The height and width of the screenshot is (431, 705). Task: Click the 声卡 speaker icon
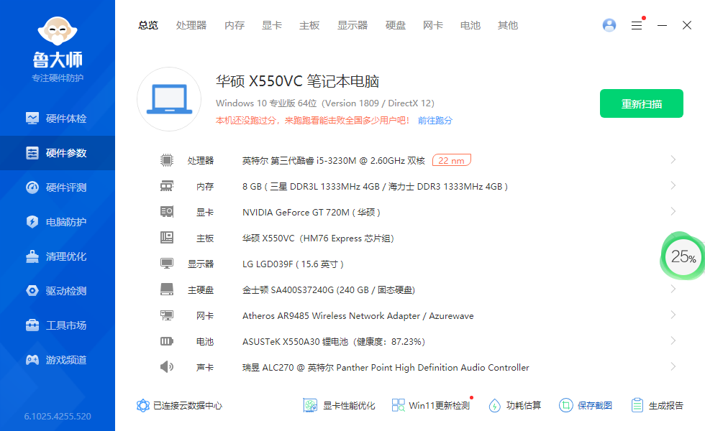[167, 367]
